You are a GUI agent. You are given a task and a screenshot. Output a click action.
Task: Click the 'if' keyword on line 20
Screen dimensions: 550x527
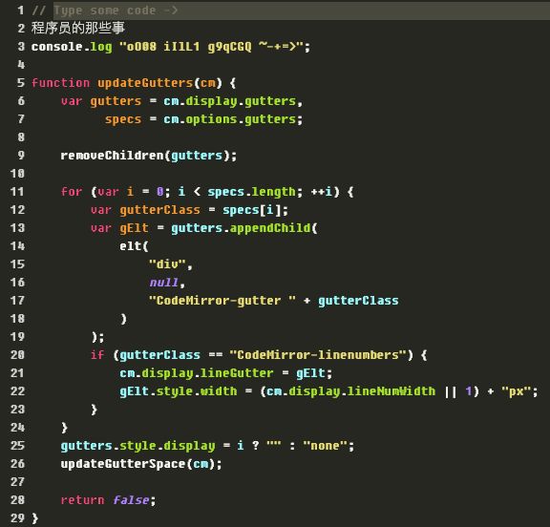97,355
